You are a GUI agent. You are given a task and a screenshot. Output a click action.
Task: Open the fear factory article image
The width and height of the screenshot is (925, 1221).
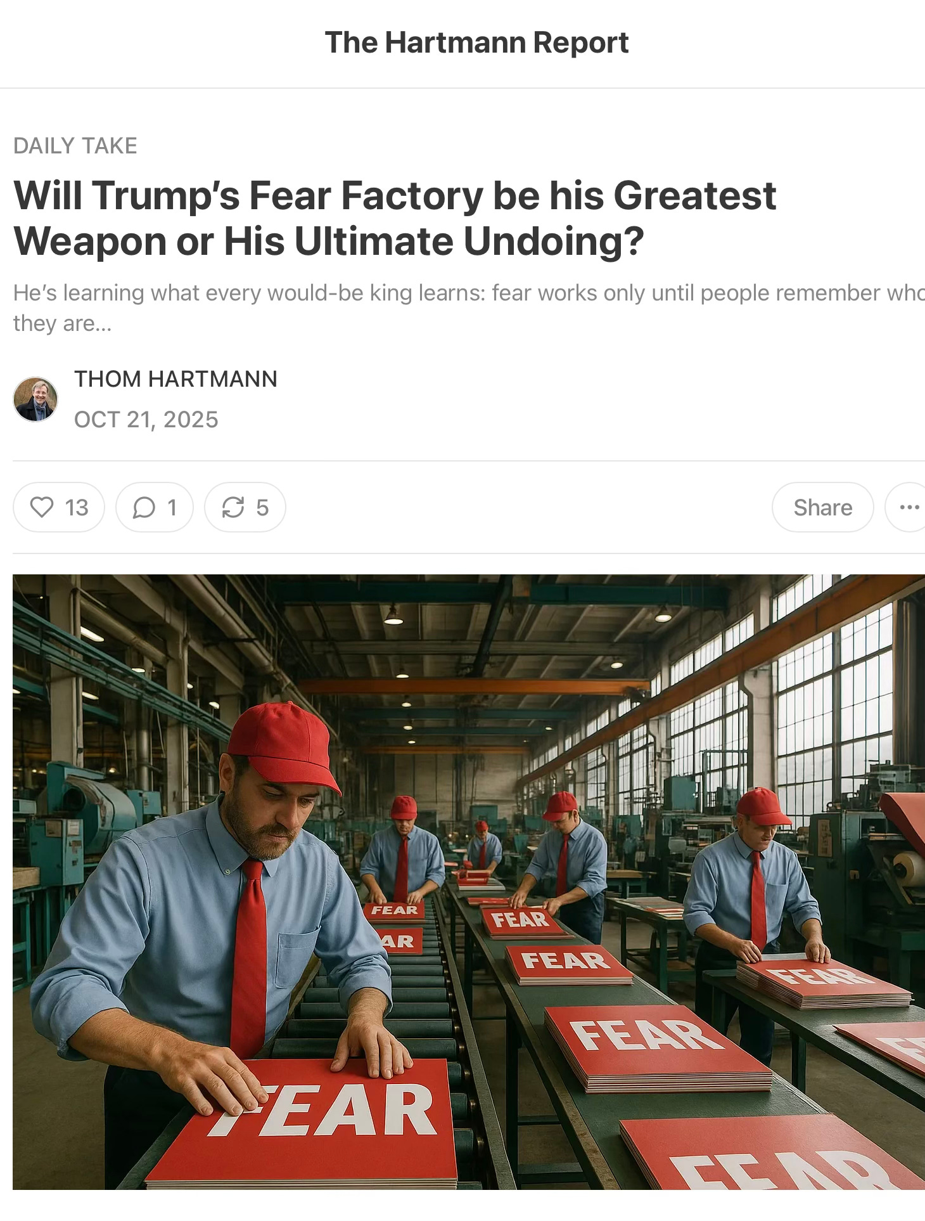pyautogui.click(x=469, y=882)
